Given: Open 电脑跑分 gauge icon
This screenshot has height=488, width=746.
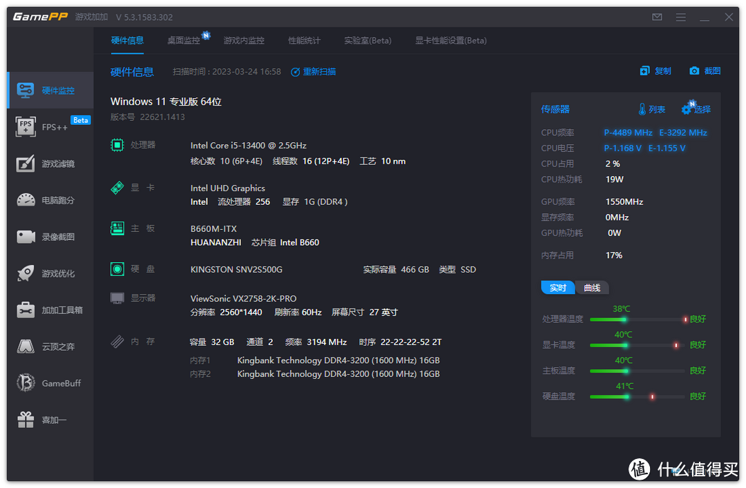Looking at the screenshot, I should [x=26, y=199].
